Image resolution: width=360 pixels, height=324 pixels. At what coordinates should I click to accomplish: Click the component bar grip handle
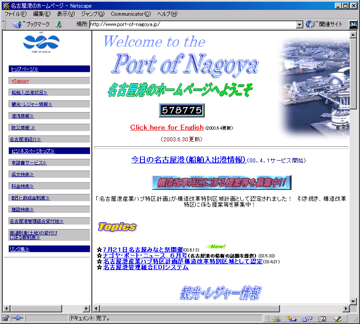[x=266, y=319]
